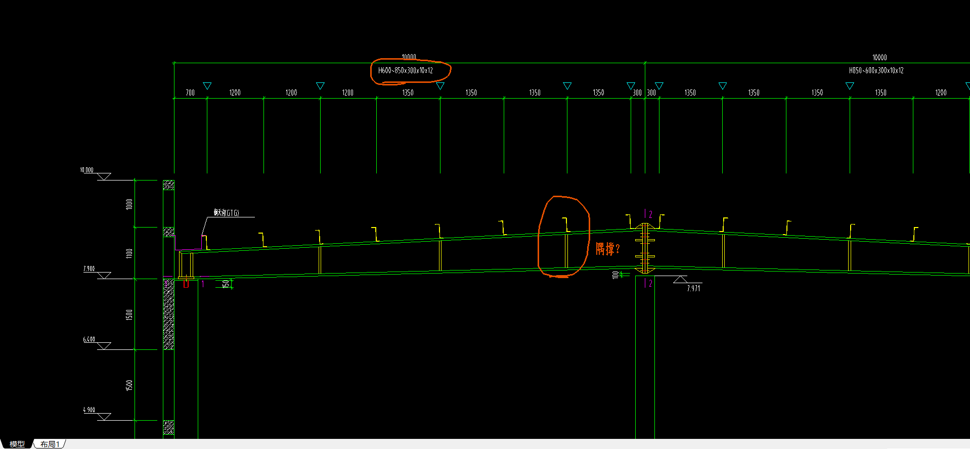Select the bolted ridge splice plate
The width and height of the screenshot is (970, 449).
click(x=645, y=248)
